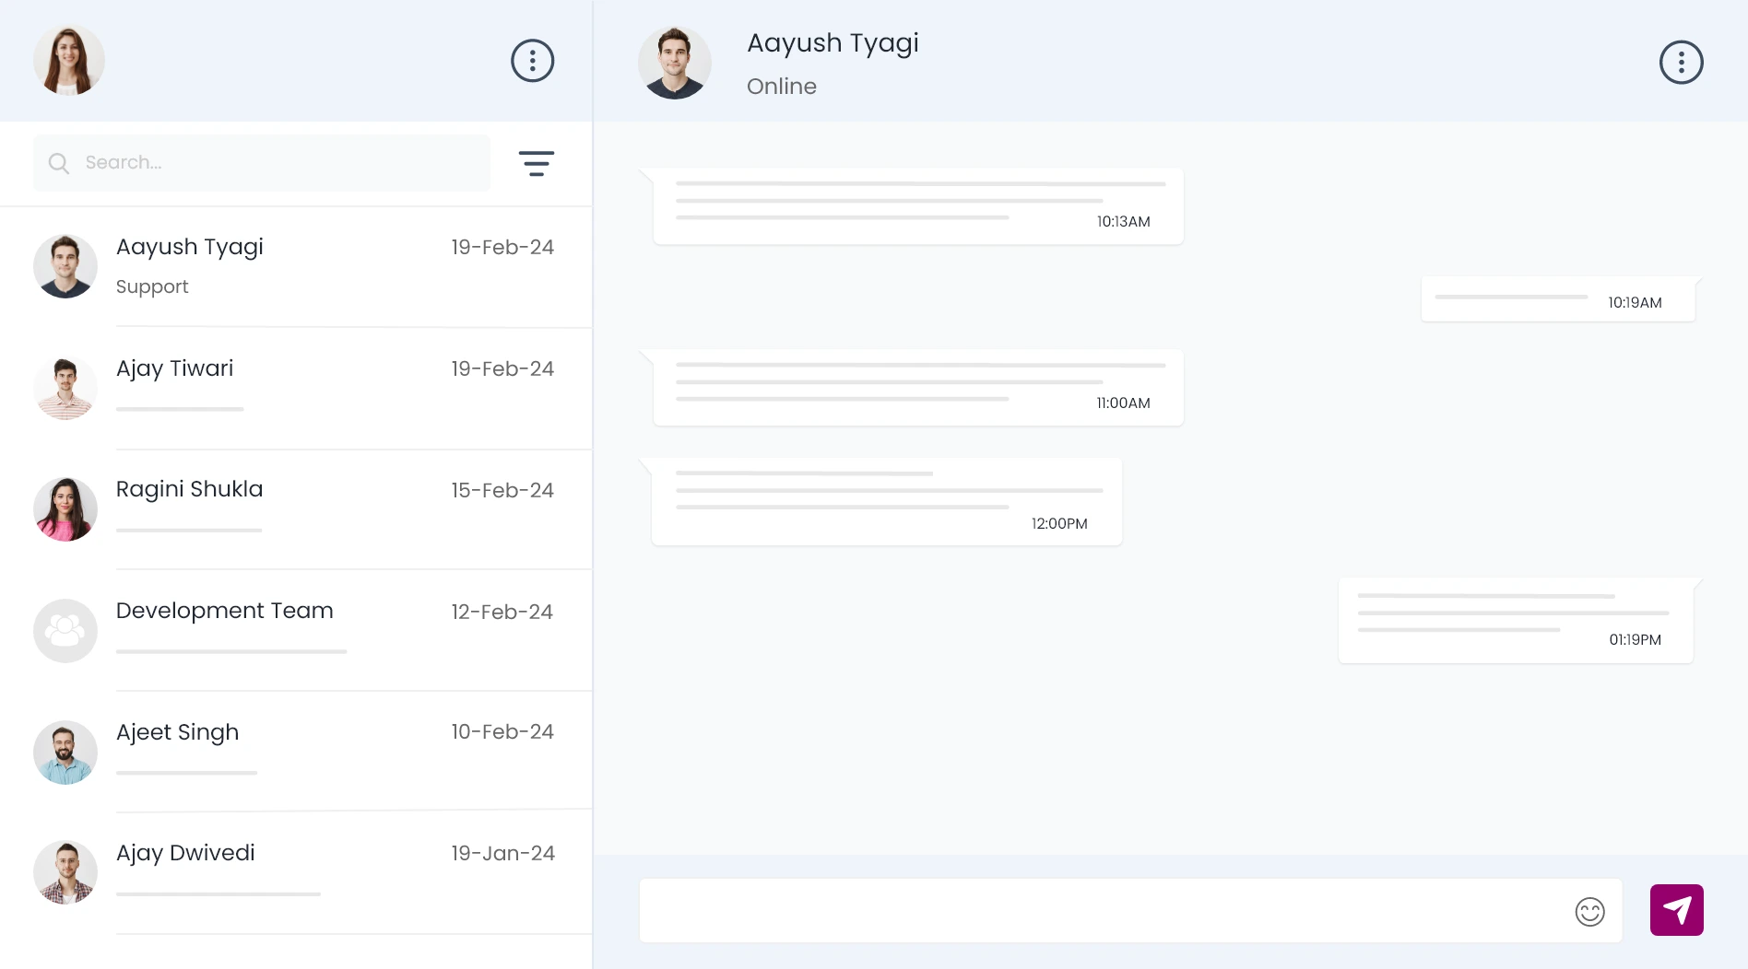The height and width of the screenshot is (969, 1748).
Task: Click Aayush Tyagi's avatar in chat header
Action: [675, 63]
